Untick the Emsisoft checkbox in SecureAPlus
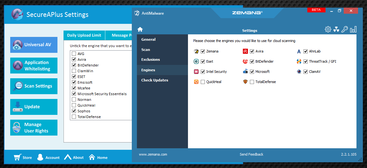 (x=74, y=82)
